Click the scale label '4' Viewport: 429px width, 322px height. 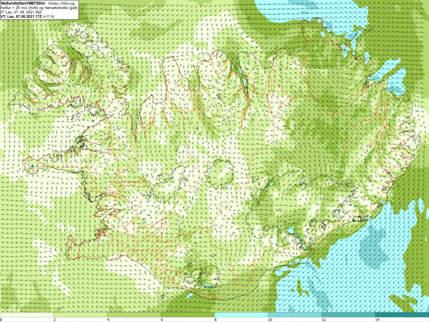coord(108,320)
